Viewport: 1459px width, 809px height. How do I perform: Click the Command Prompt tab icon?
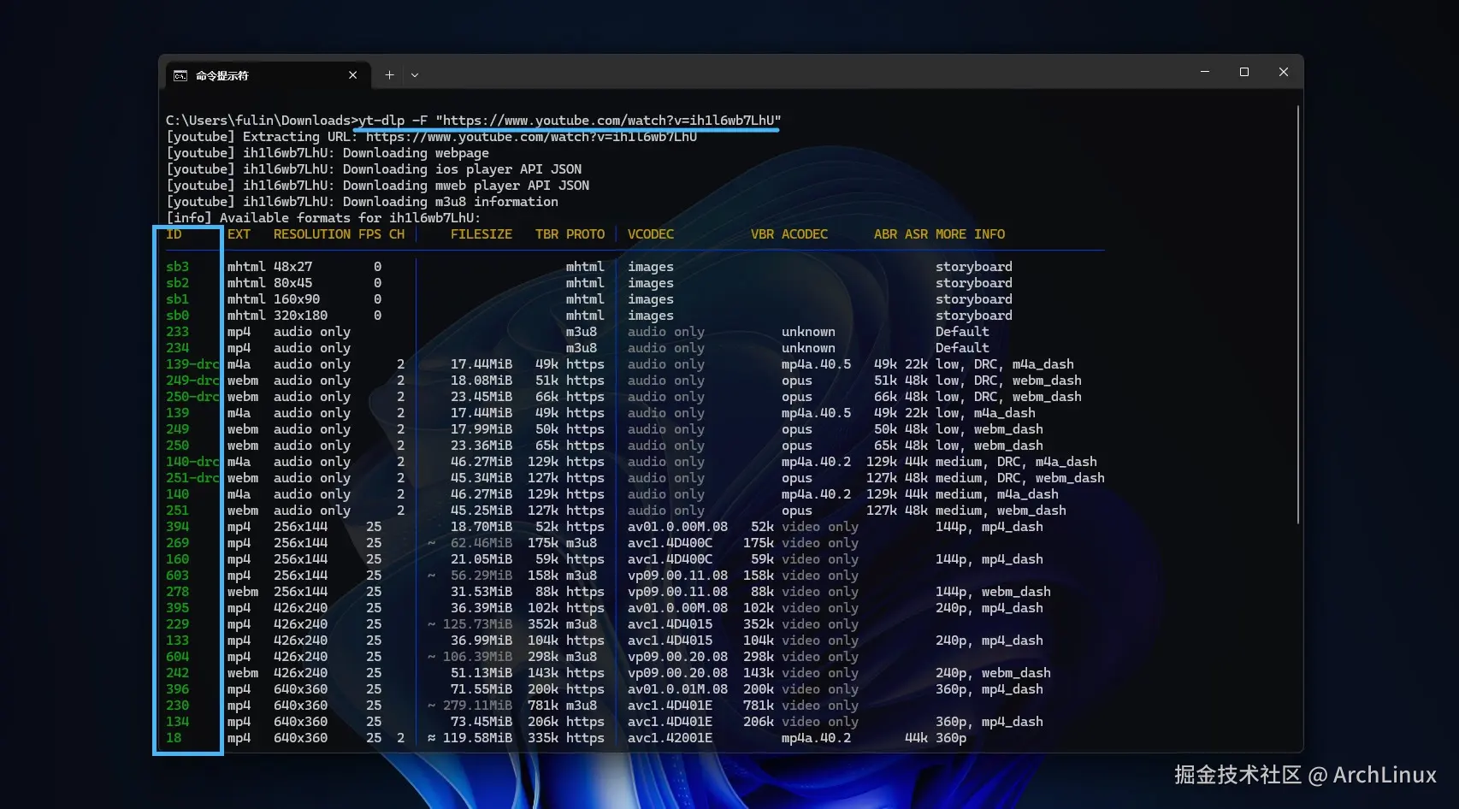point(180,75)
